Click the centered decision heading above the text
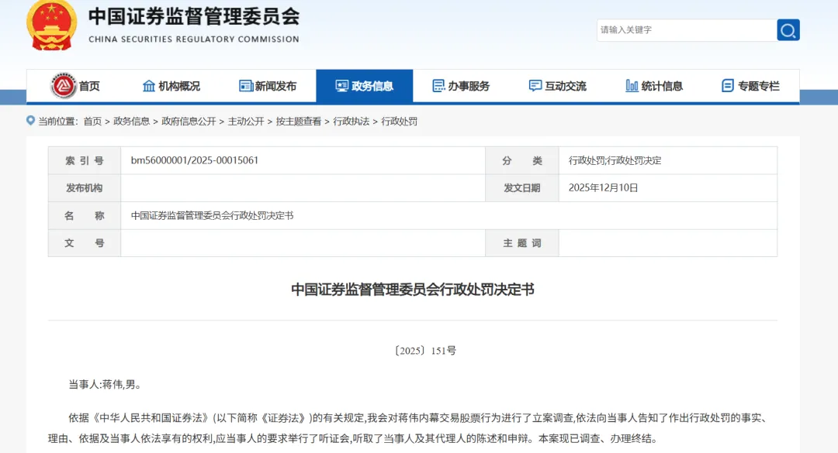The height and width of the screenshot is (453, 838). pos(413,289)
